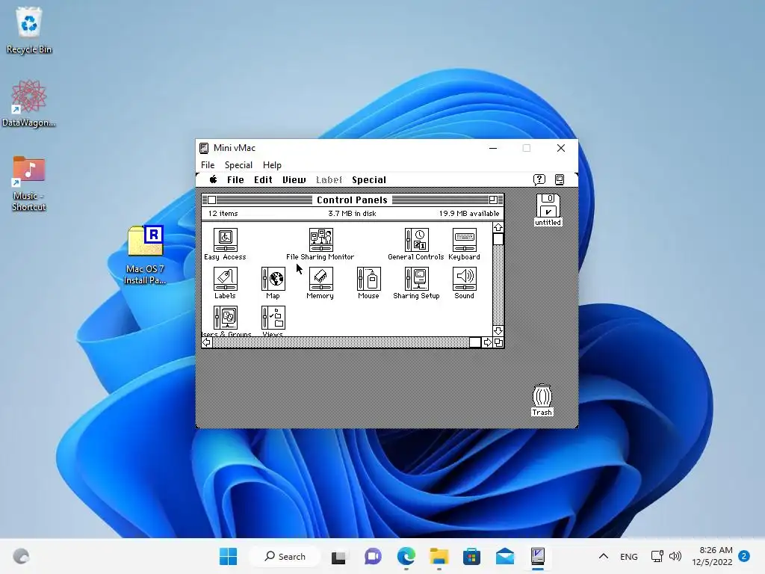Viewport: 765px width, 574px height.
Task: Click the Control Panels zoom box
Action: 493,200
